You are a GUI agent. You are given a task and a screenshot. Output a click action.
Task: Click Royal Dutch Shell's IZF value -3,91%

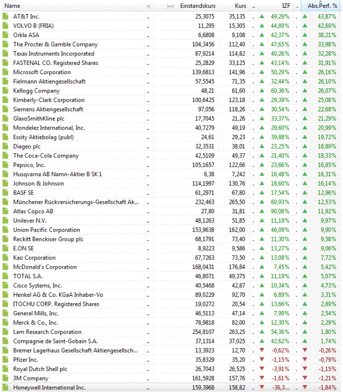click(280, 369)
